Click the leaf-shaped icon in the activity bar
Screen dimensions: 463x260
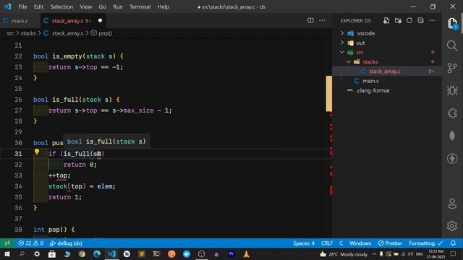pos(452,136)
